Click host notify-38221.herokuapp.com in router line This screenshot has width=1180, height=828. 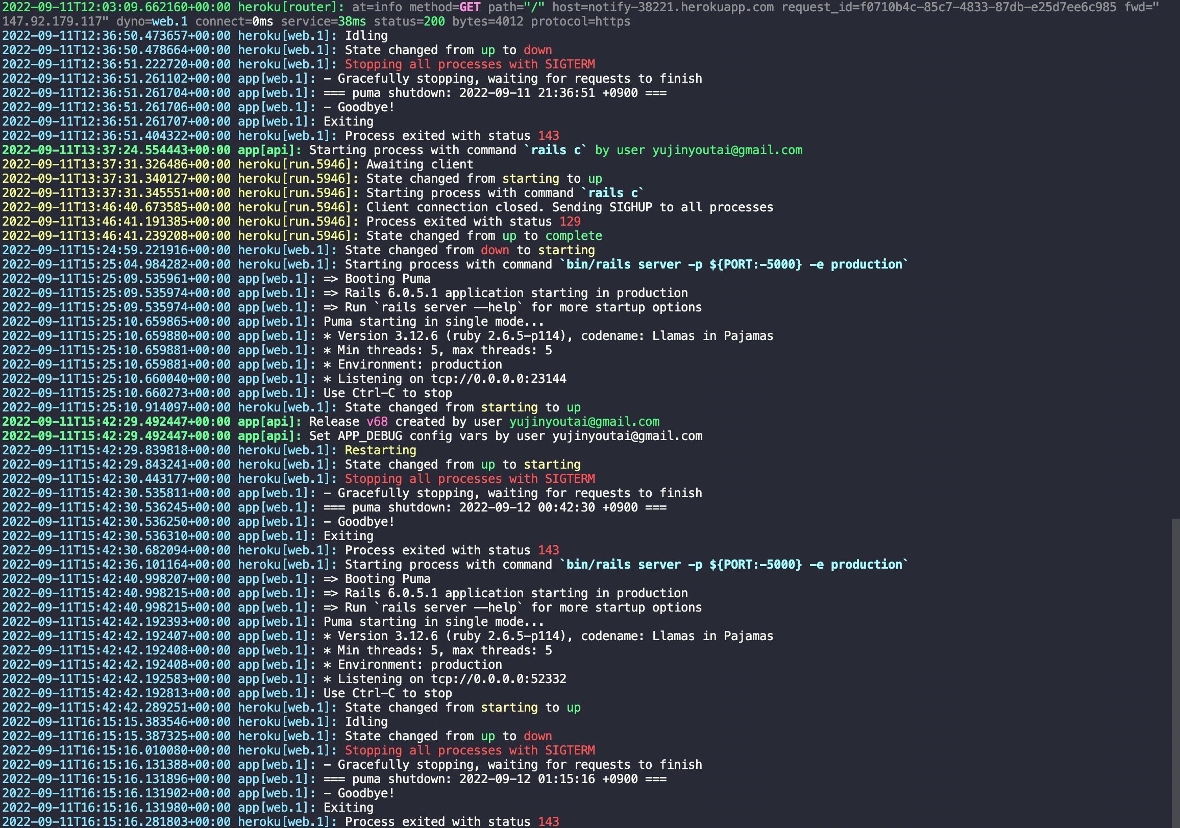[x=681, y=7]
